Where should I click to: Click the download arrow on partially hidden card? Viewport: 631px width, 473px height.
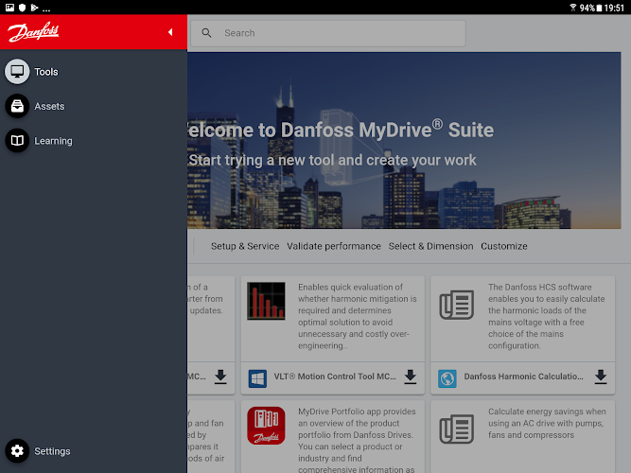220,377
